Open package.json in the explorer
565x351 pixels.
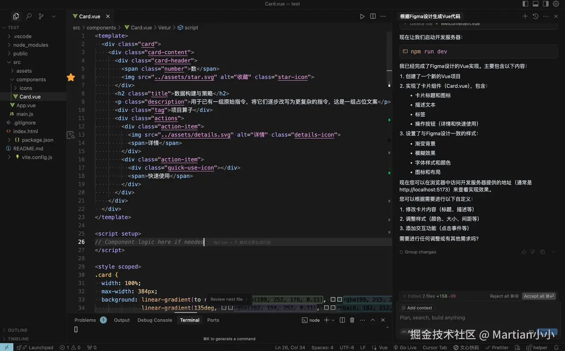click(33, 140)
